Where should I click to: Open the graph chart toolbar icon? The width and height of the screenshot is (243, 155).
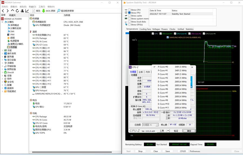(27, 11)
